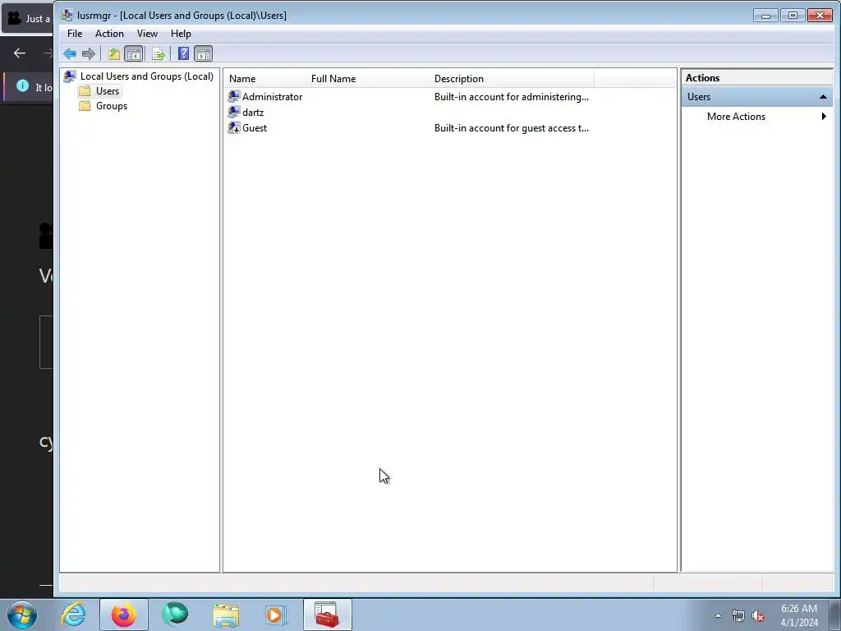Sort by the Name column header
This screenshot has width=841, height=631.
pyautogui.click(x=265, y=79)
